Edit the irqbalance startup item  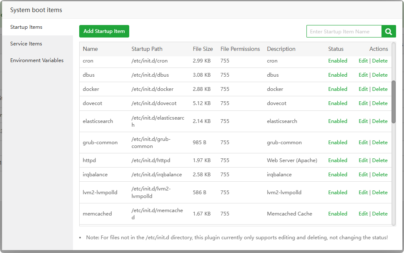click(x=363, y=175)
